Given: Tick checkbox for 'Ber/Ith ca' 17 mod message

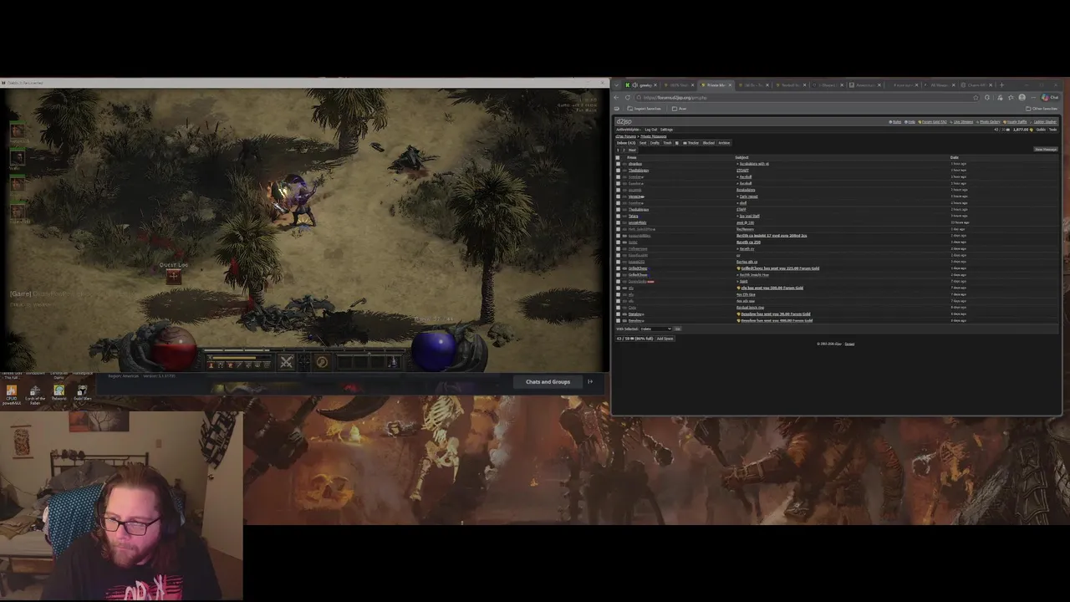Looking at the screenshot, I should pyautogui.click(x=618, y=236).
